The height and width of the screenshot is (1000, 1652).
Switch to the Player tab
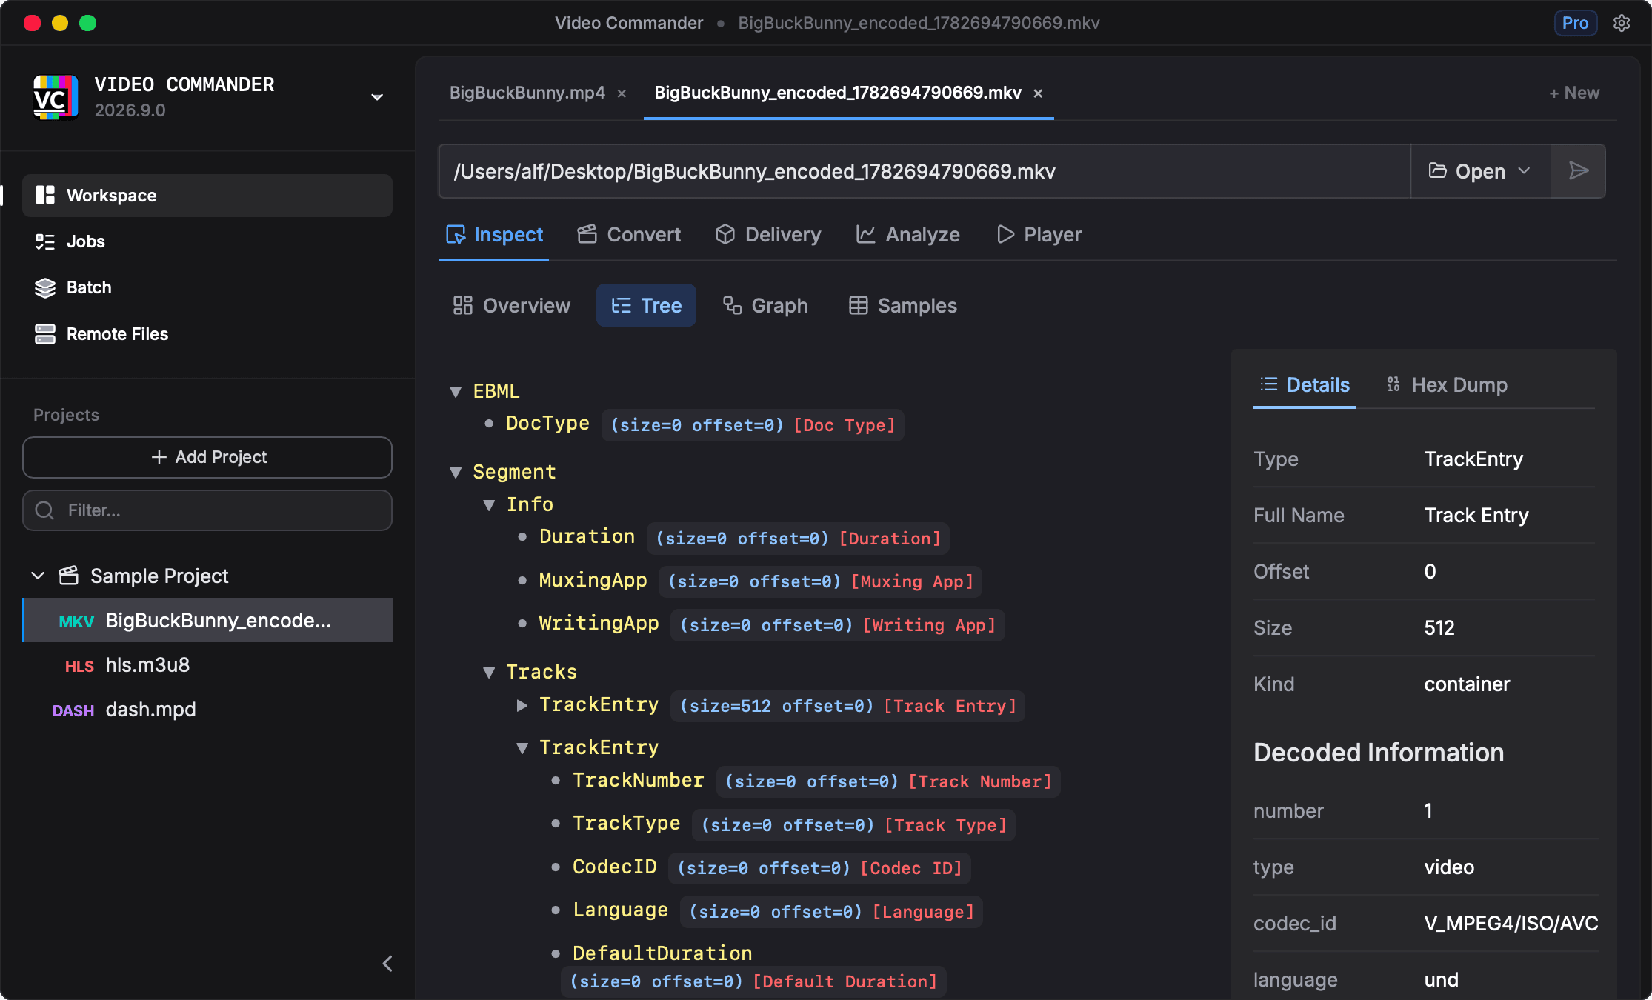[x=1039, y=235]
